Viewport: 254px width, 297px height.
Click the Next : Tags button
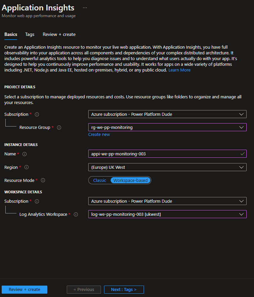pyautogui.click(x=124, y=290)
